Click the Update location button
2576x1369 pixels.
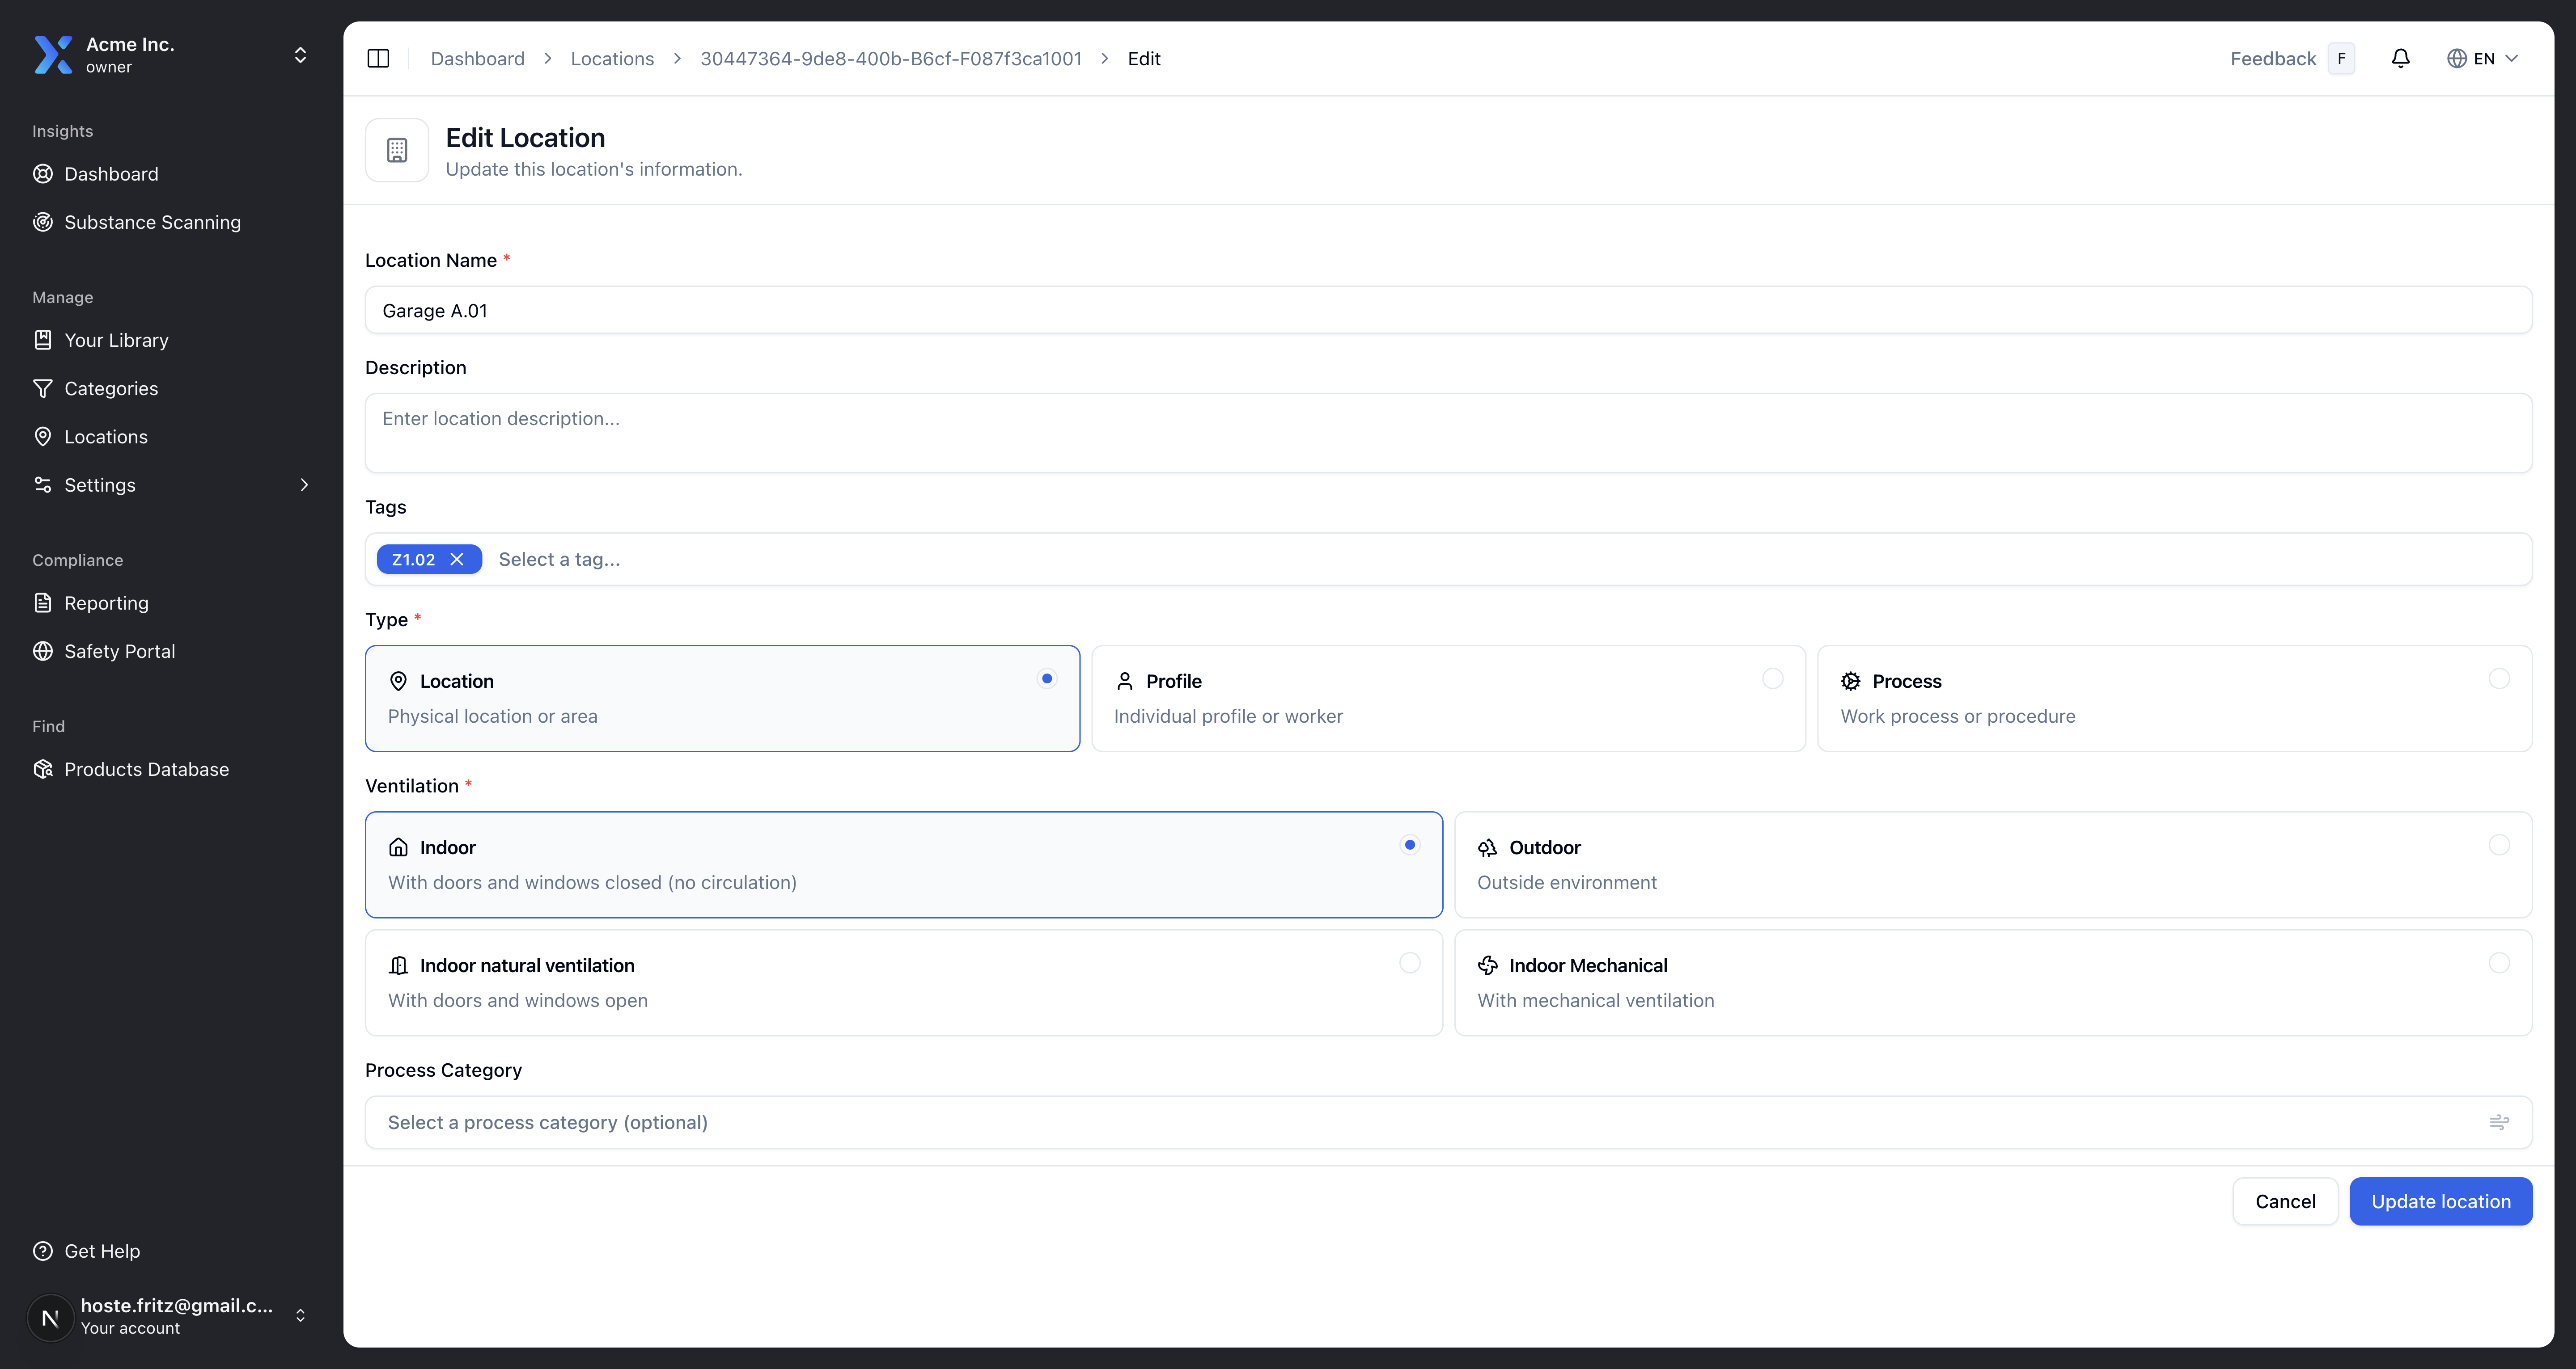tap(2441, 1201)
